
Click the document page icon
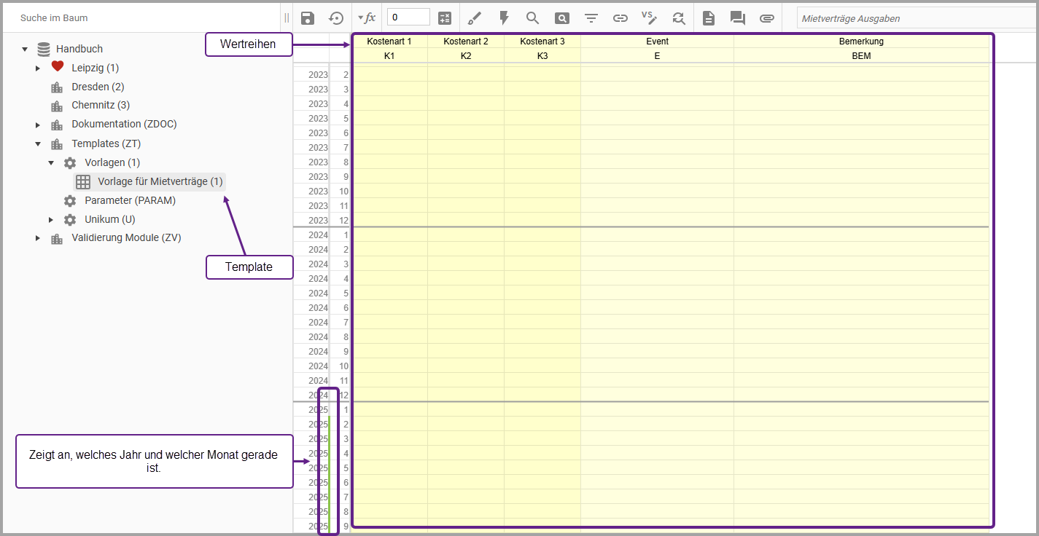pos(709,18)
